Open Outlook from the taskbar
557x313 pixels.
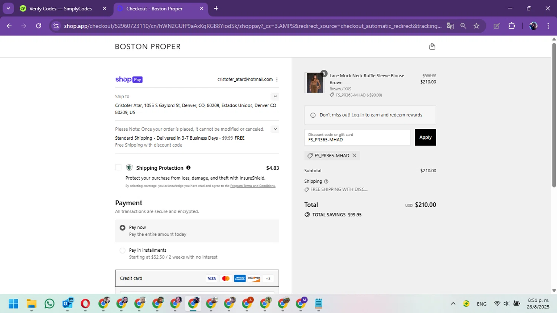pyautogui.click(x=68, y=304)
